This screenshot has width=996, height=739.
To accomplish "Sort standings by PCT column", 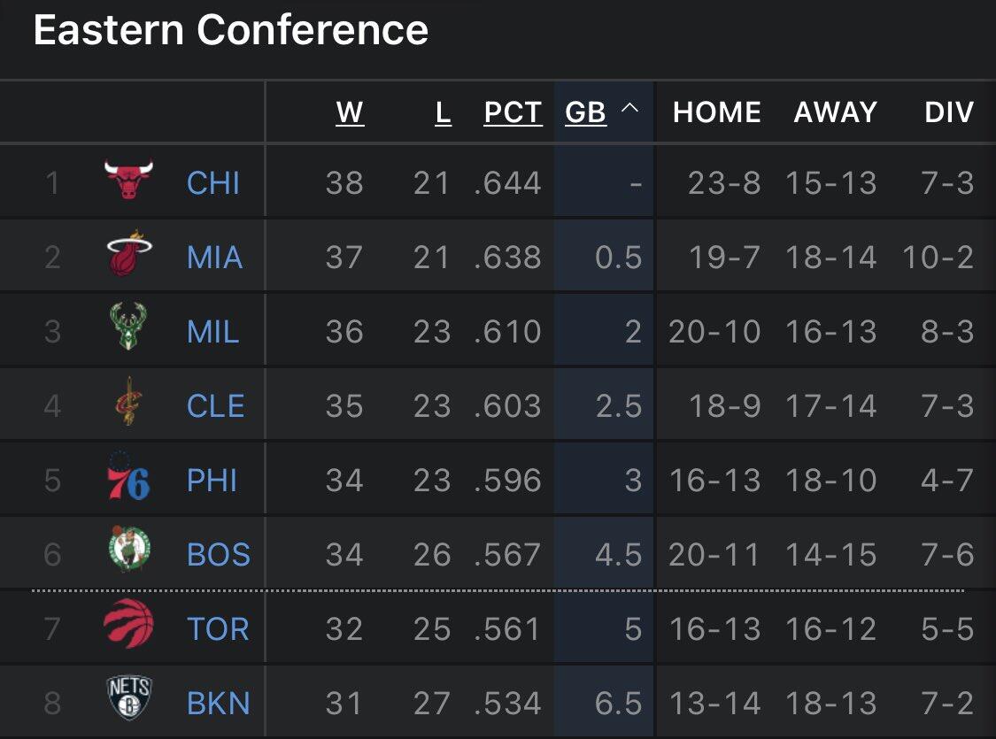I will (x=513, y=112).
